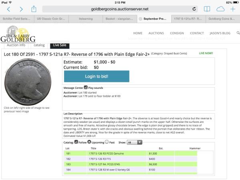Select the Upcoming radio button
The image size is (240, 180).
click(89, 142)
